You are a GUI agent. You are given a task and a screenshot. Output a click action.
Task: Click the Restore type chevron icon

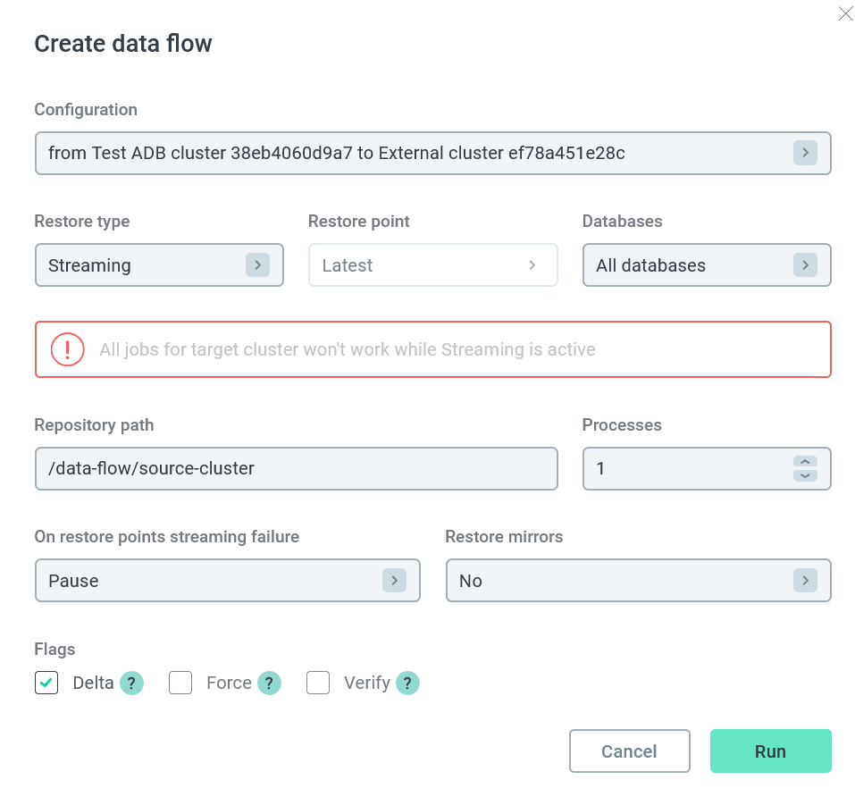click(257, 265)
